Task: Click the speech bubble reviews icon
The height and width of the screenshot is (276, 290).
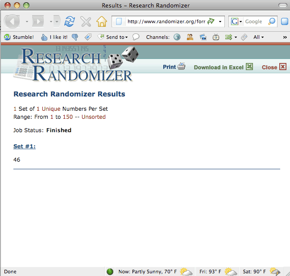Action: click(x=136, y=37)
